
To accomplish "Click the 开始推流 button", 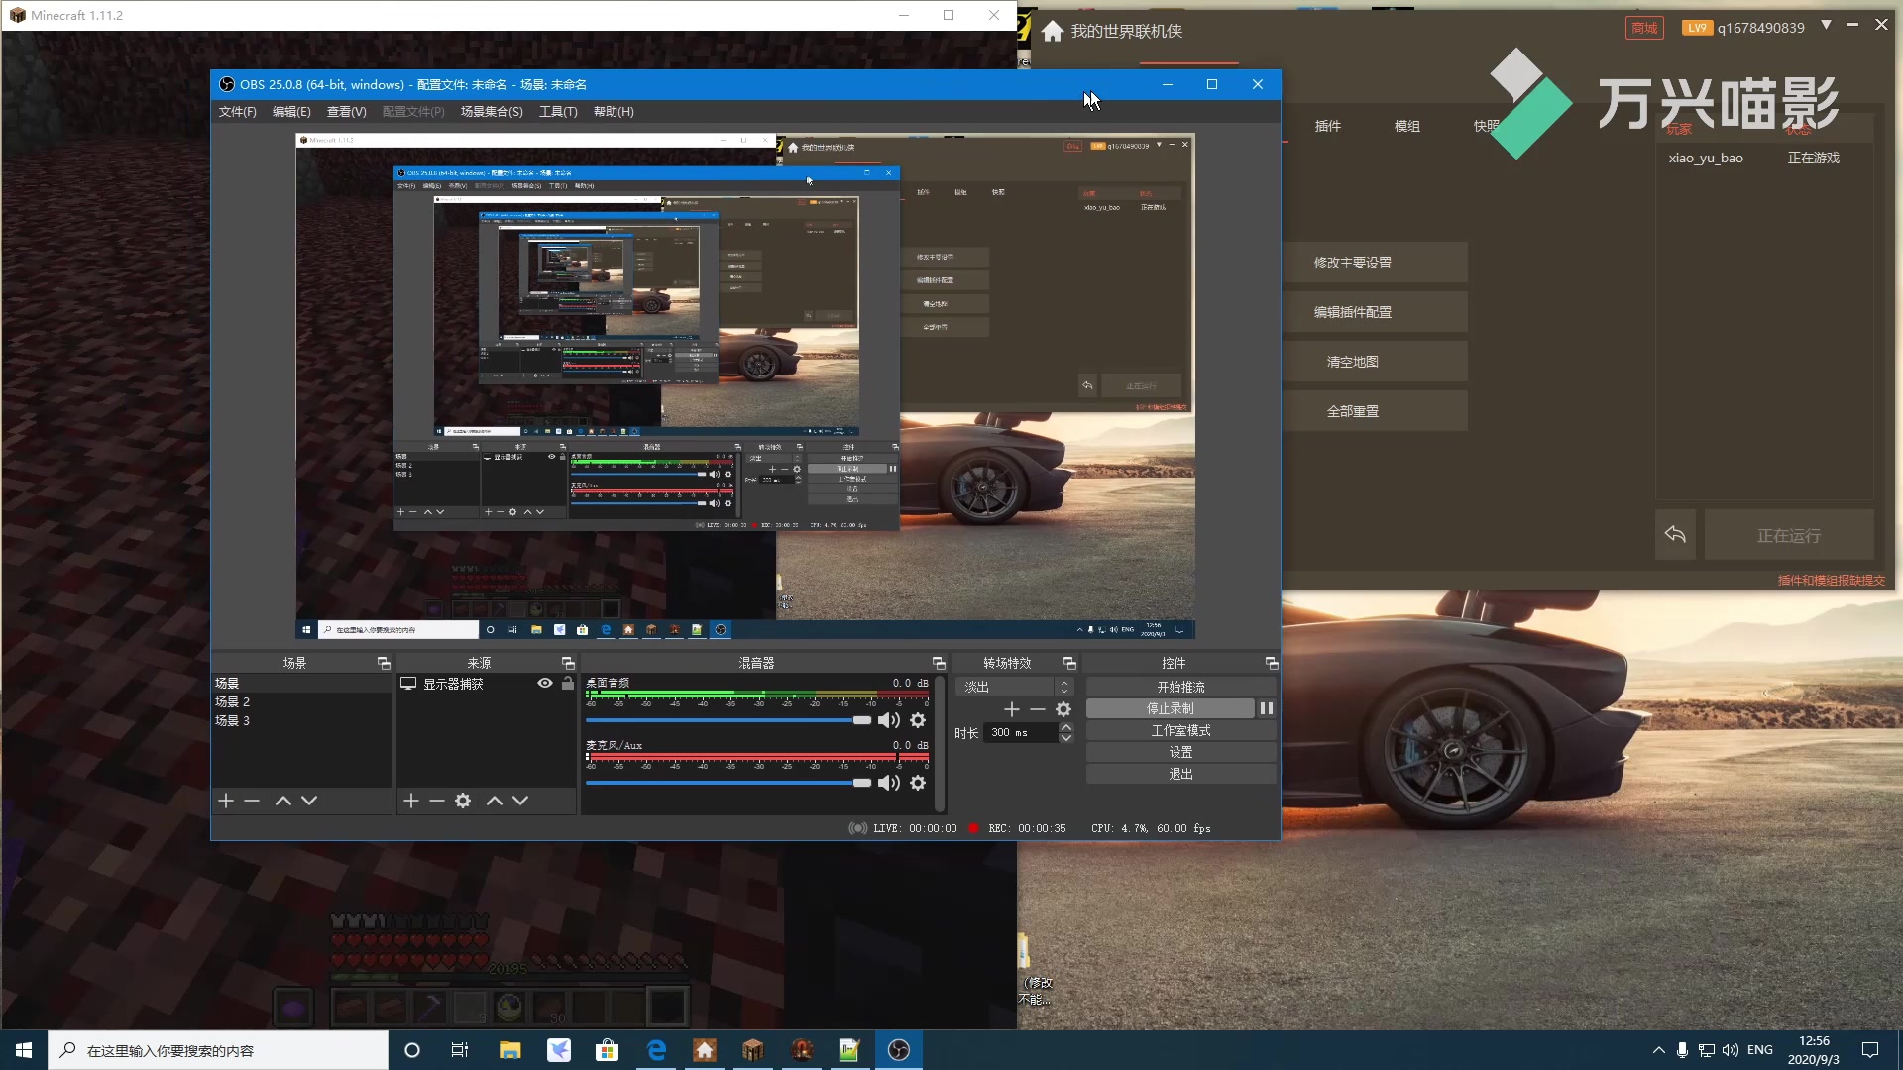I will tap(1181, 687).
